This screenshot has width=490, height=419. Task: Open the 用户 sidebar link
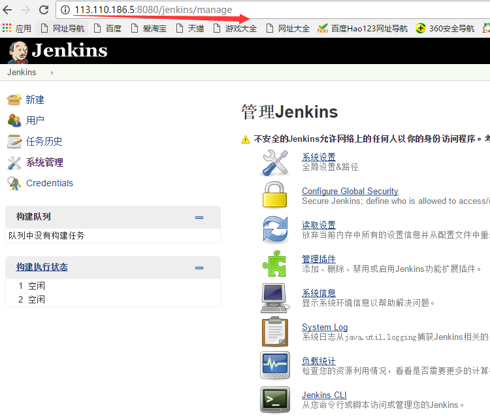click(x=35, y=120)
